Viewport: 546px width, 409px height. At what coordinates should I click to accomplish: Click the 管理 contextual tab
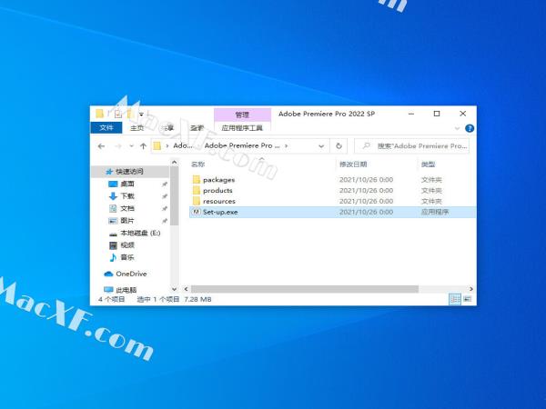click(x=242, y=115)
